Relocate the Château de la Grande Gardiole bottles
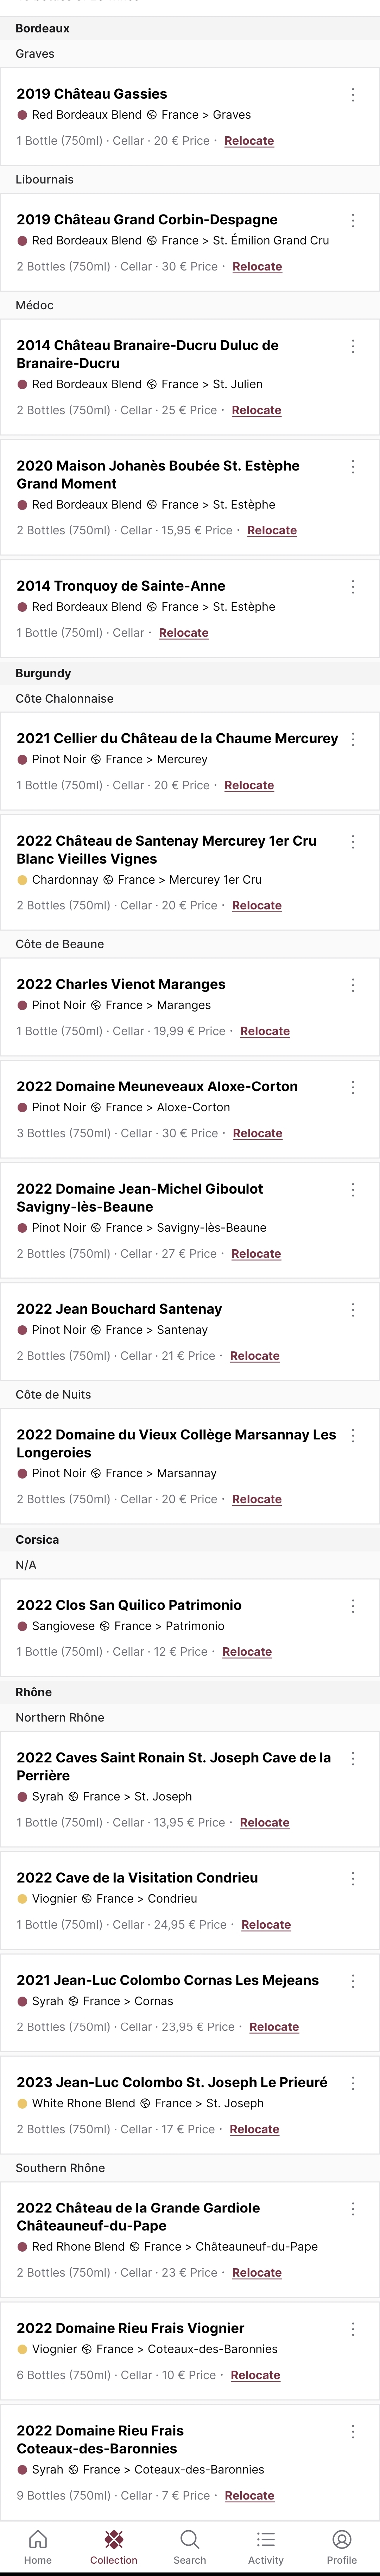The height and width of the screenshot is (2576, 380). [x=257, y=2273]
